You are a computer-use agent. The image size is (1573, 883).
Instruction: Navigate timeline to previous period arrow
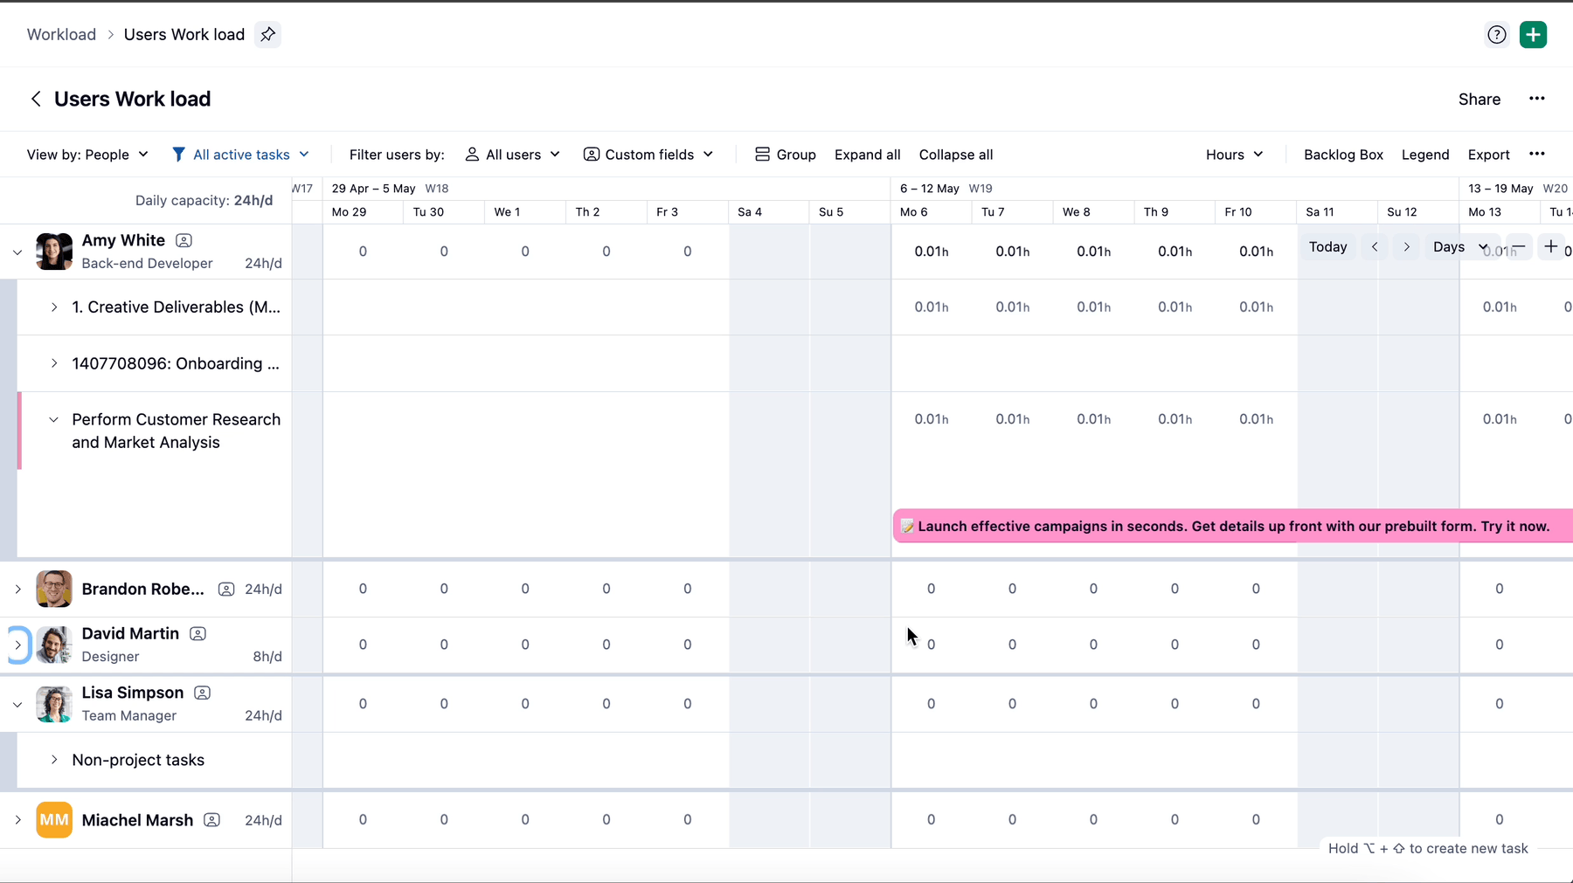1375,246
